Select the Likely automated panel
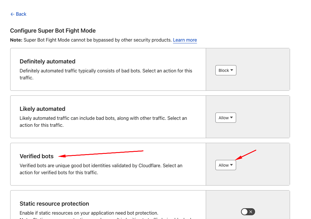The image size is (311, 219). tap(108, 116)
